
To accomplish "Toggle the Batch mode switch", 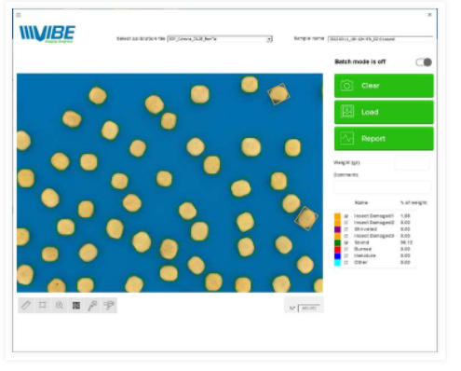I will click(424, 62).
